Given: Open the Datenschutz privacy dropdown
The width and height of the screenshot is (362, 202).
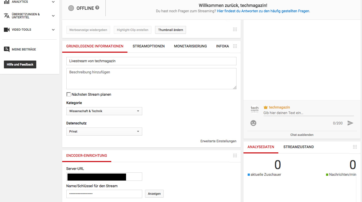Looking at the screenshot, I should 104,131.
